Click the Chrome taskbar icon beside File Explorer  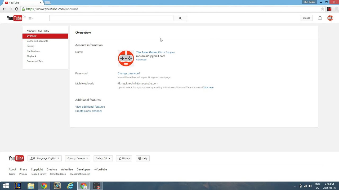tap(44, 186)
